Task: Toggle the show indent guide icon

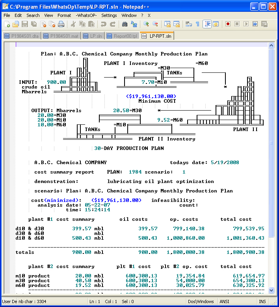Action: (207, 24)
